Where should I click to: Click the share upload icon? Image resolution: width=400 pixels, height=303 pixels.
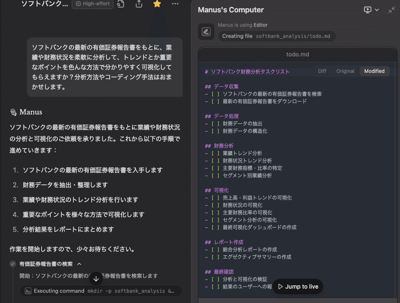(x=139, y=4)
